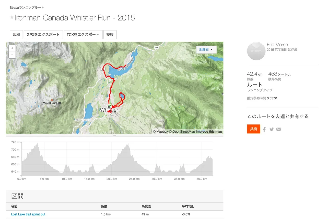Image resolution: width=327 pixels, height=222 pixels.
Task: Click the zoom out minus icon on map
Action: click(x=12, y=55)
